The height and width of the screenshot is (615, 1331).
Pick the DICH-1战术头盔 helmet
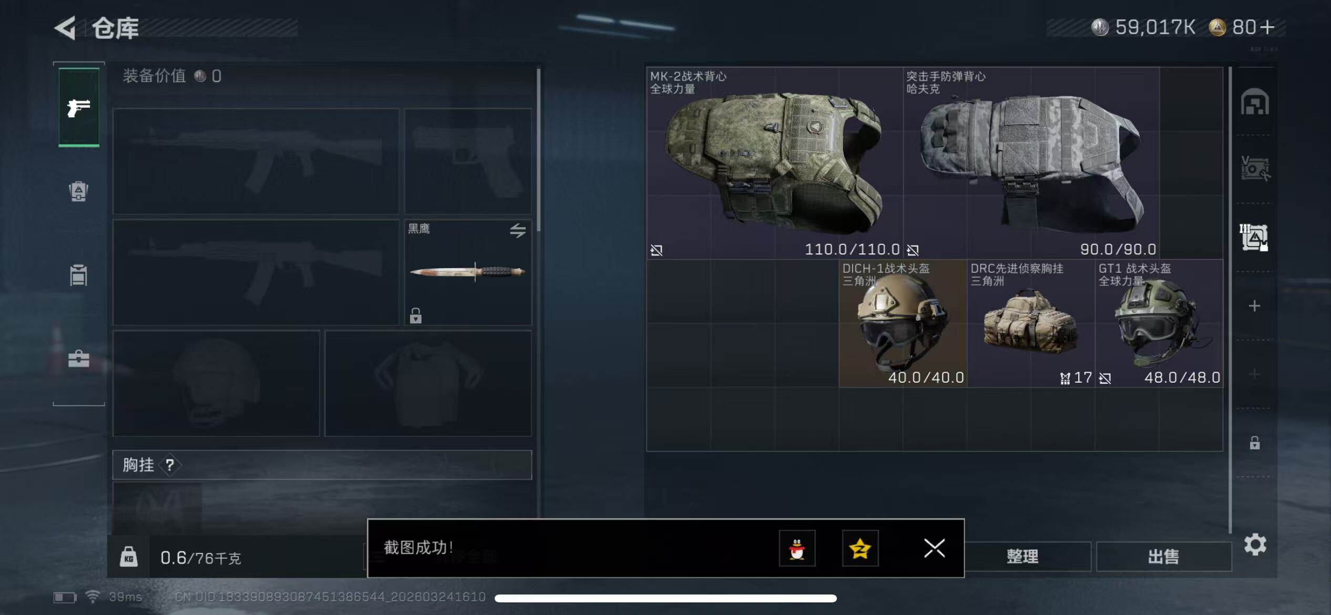pyautogui.click(x=903, y=323)
